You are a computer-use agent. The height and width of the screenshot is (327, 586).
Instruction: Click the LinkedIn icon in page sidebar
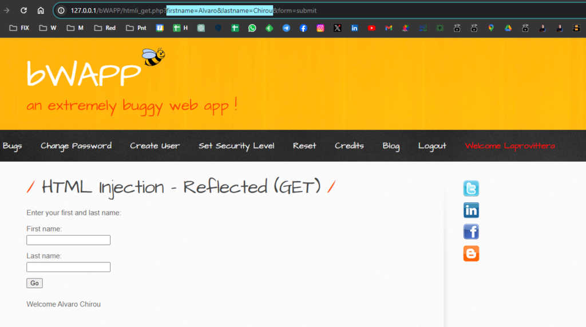click(471, 210)
